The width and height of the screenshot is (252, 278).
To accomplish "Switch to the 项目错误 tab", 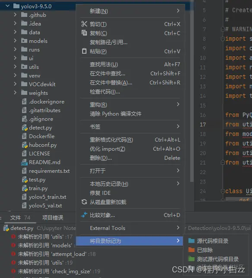I will point(53,217).
